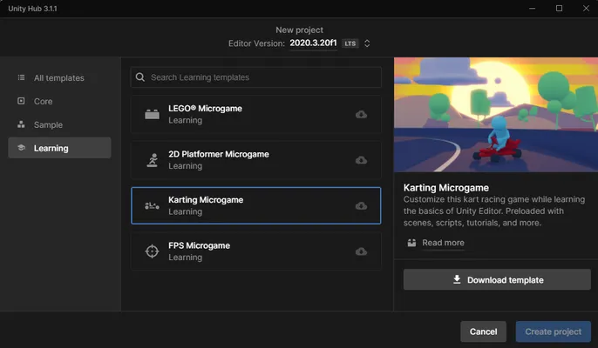598x348 pixels.
Task: Click the New project title text
Action: 299,30
